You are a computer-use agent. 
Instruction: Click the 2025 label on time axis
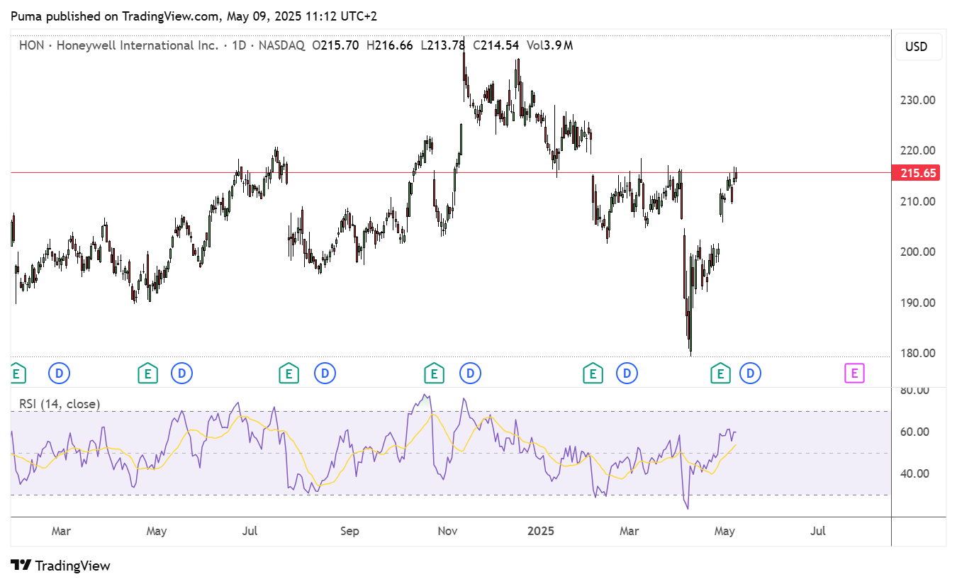tap(541, 531)
